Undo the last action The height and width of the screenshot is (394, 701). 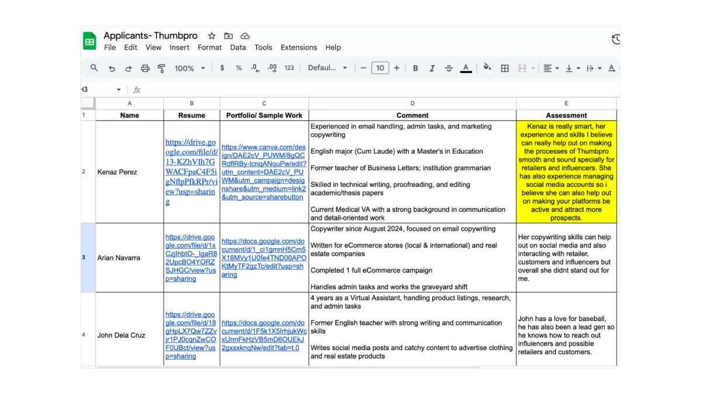[112, 68]
